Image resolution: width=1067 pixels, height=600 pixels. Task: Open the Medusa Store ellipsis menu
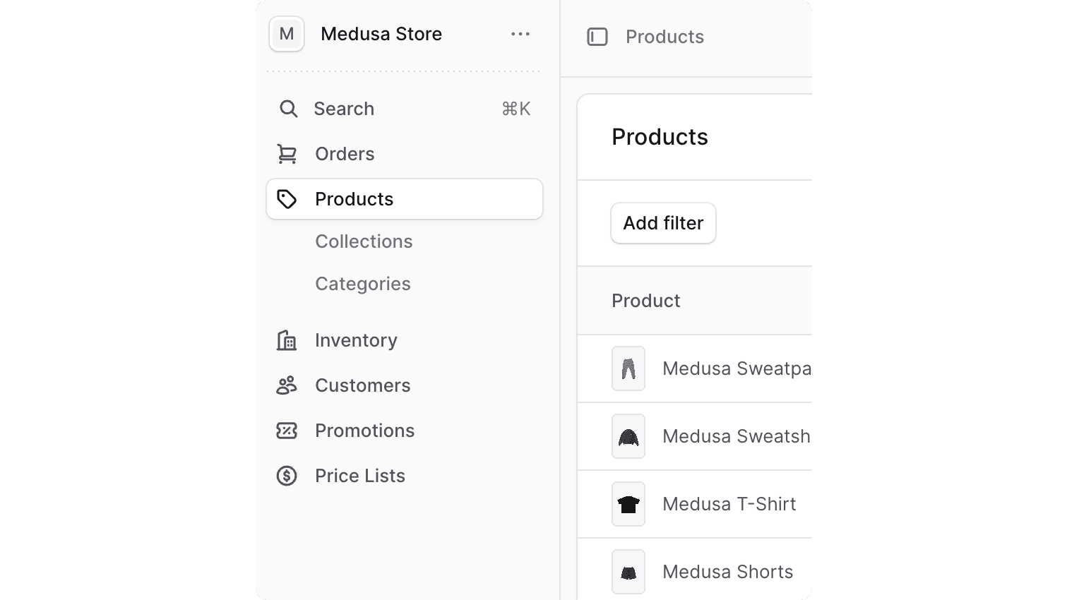[x=520, y=33]
